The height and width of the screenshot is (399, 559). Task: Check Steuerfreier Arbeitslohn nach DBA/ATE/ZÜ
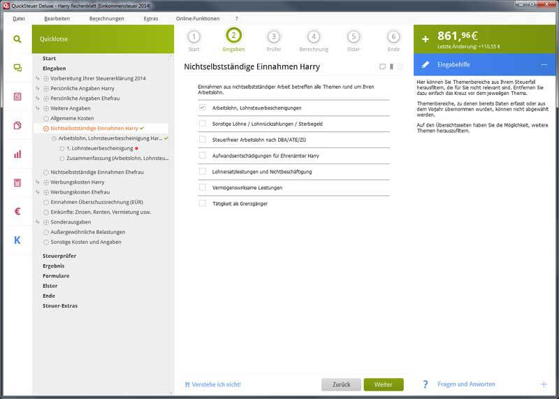coord(203,140)
